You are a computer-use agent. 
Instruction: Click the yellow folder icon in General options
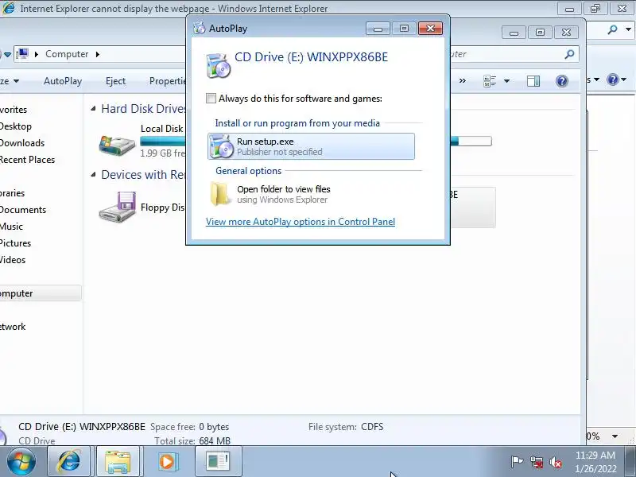coord(220,194)
